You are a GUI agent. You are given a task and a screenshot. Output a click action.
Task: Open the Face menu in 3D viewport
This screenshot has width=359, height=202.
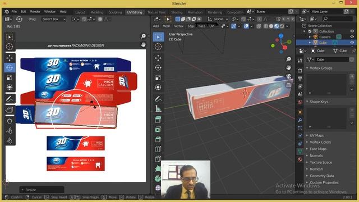click(202, 26)
